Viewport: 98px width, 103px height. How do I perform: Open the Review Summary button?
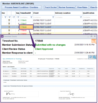pos(67,7)
